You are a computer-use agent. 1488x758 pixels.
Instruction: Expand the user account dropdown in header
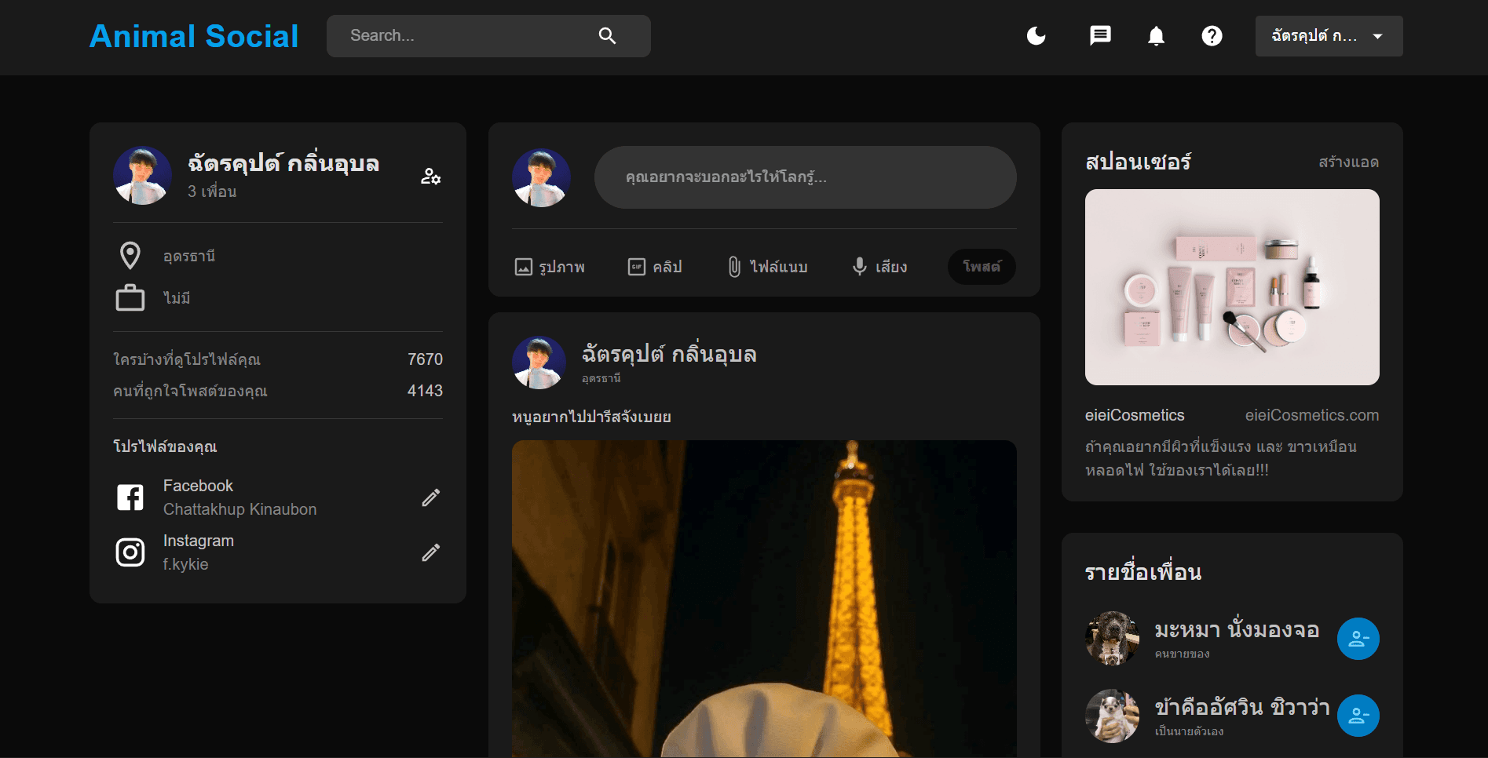(1329, 36)
